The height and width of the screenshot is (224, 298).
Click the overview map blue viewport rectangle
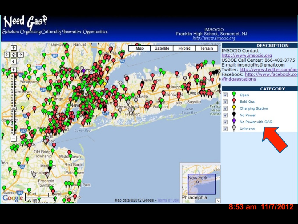[x=202, y=184]
